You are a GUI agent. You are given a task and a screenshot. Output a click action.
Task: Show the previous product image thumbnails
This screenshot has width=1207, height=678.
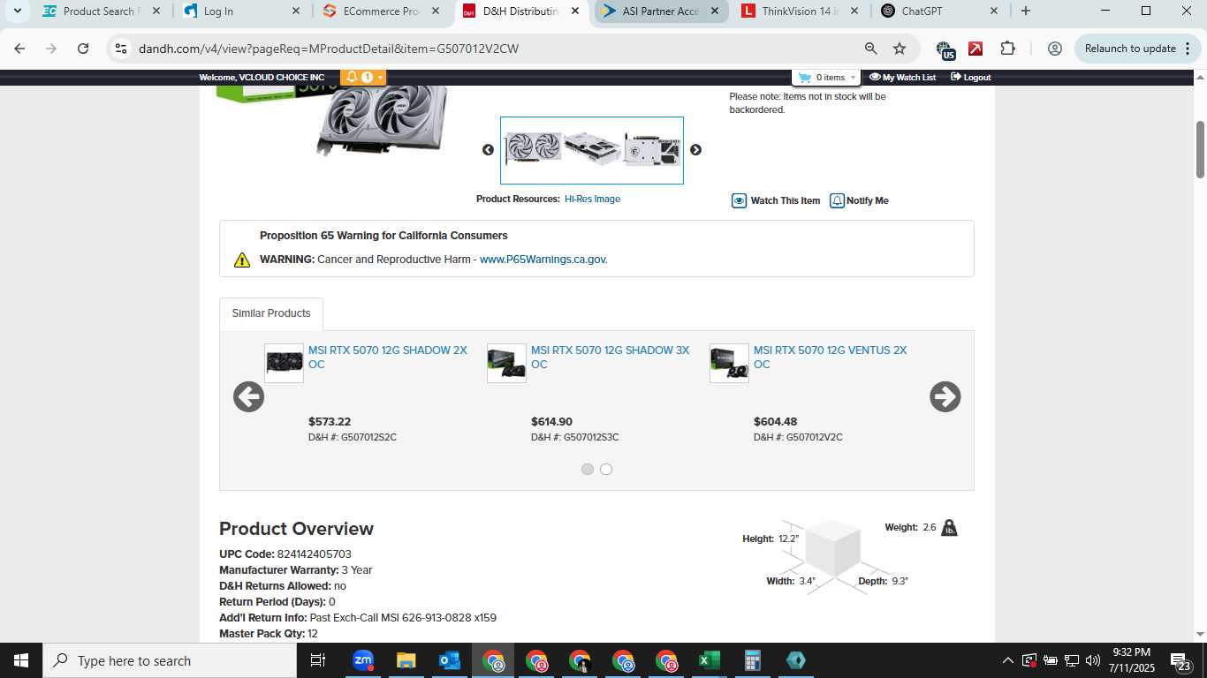coord(488,150)
